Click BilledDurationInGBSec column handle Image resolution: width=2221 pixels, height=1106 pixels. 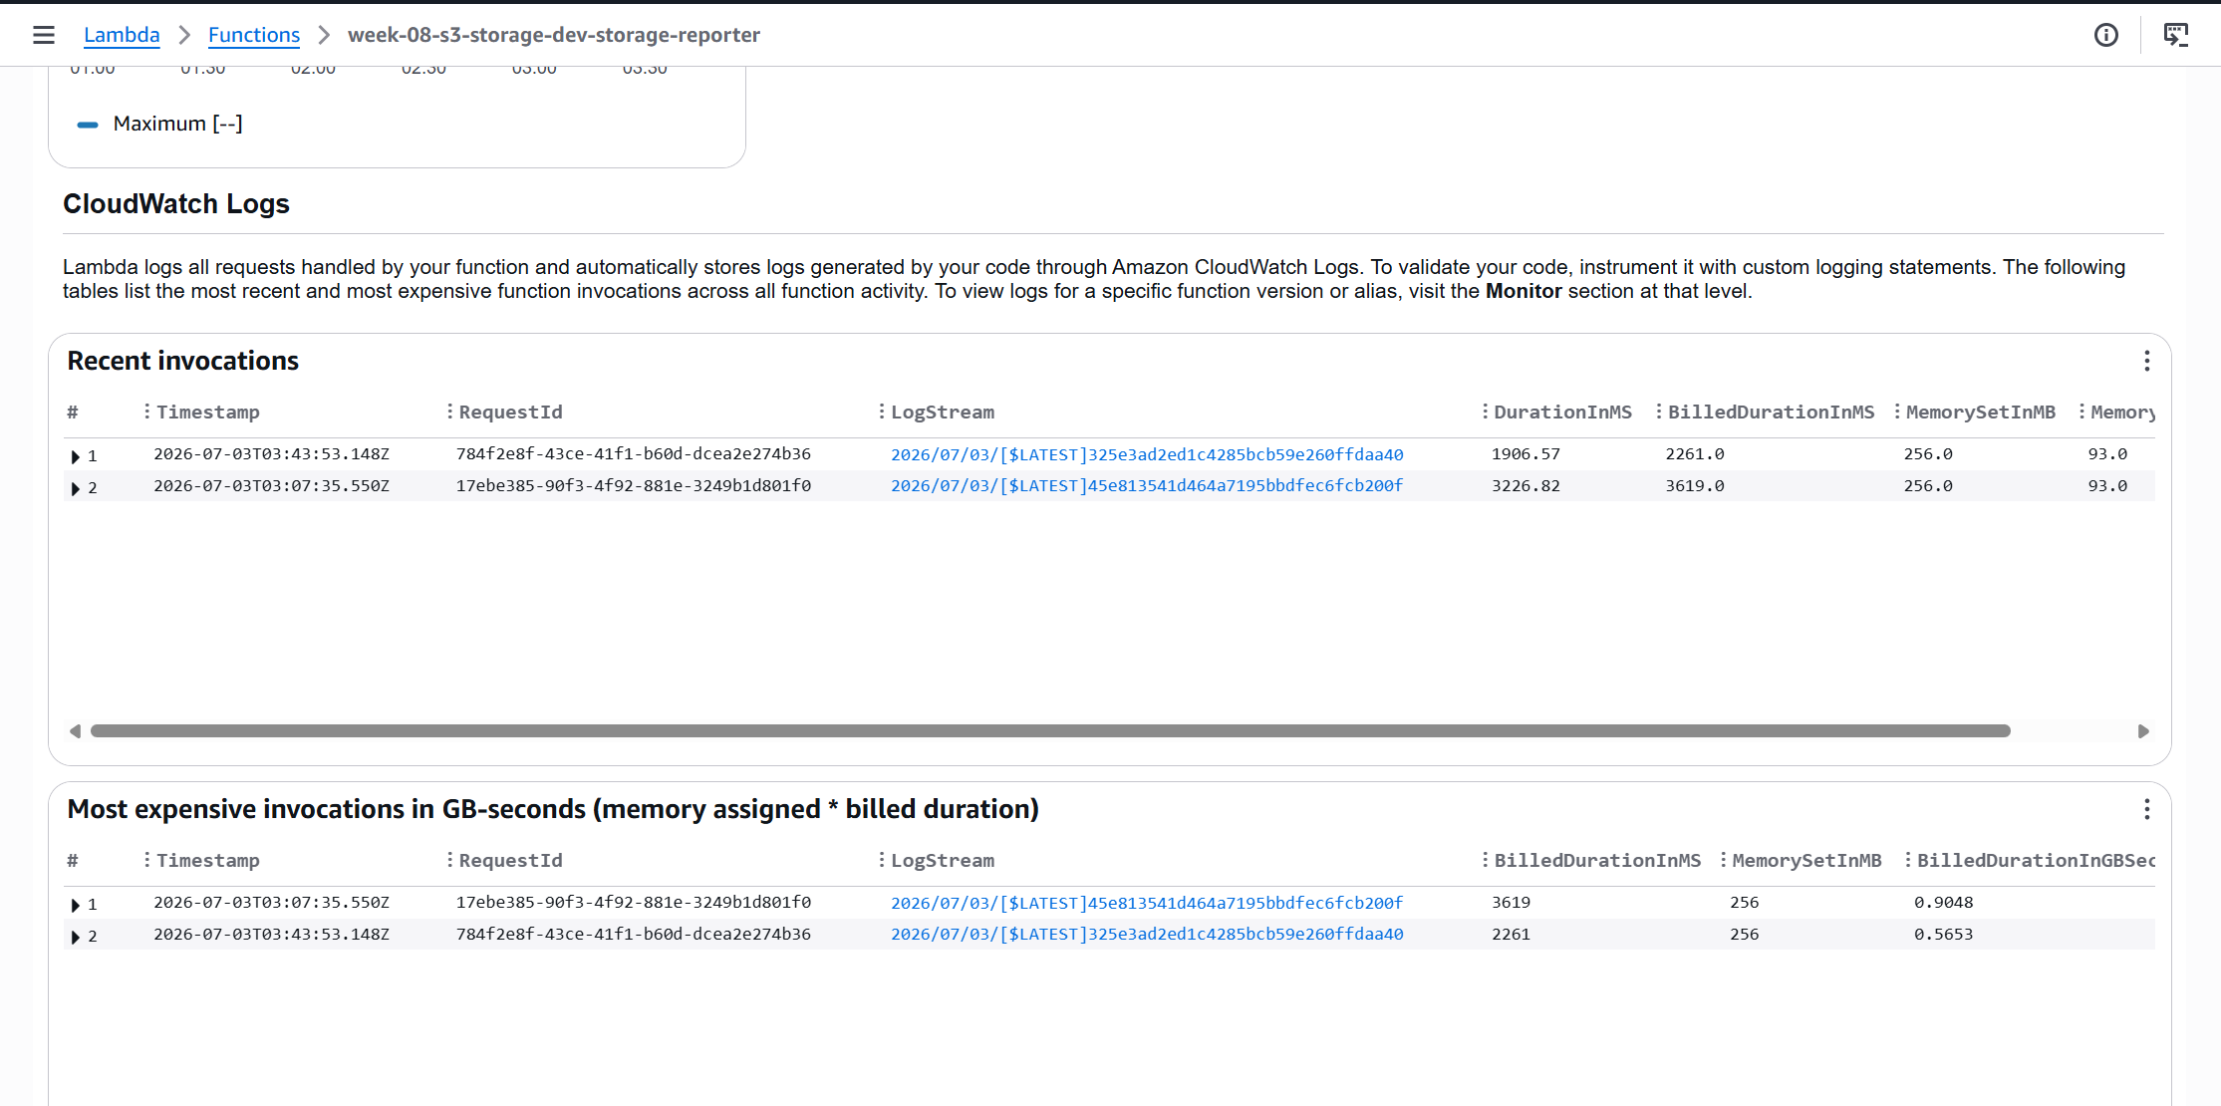(1907, 860)
